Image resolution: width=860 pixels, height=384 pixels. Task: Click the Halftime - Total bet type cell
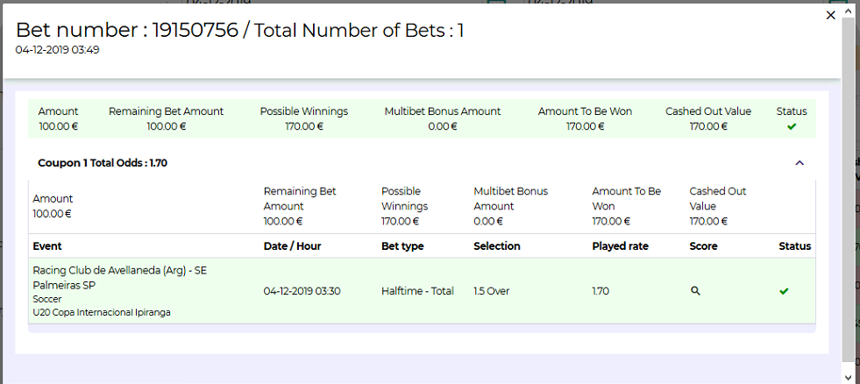[417, 291]
